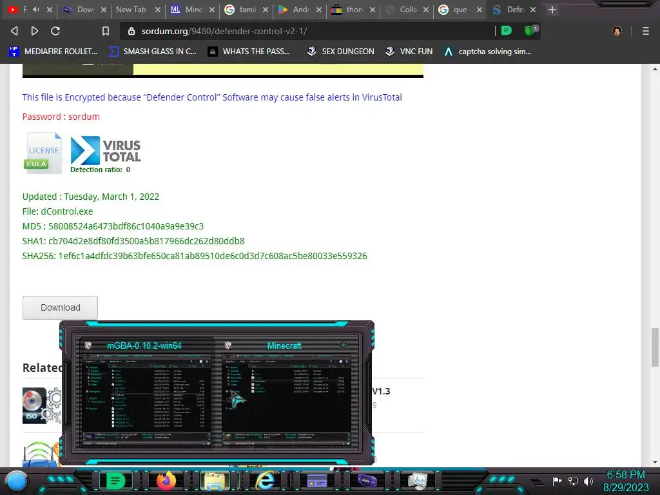Click the page vertical scrollbar thumb
The width and height of the screenshot is (660, 495).
point(655,347)
